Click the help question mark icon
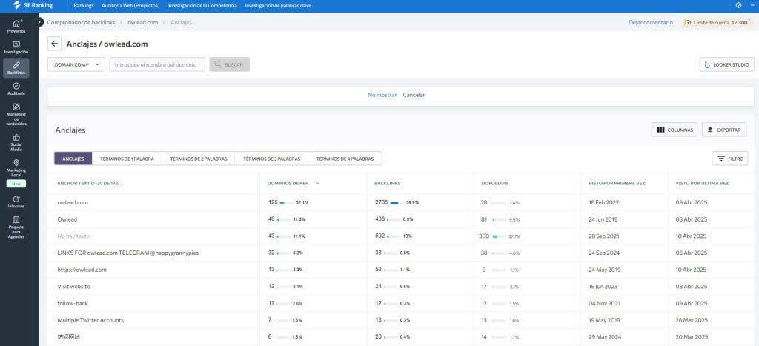 coord(738,5)
